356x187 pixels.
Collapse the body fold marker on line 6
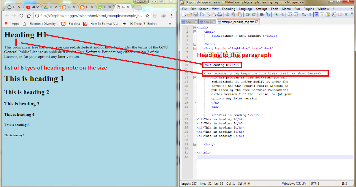click(195, 48)
